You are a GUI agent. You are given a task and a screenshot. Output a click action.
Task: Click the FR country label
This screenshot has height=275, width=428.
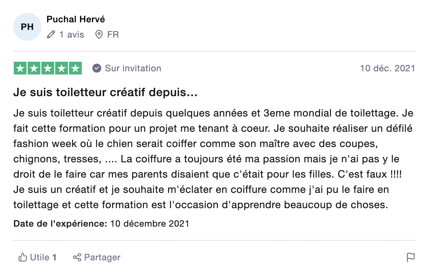(113, 34)
